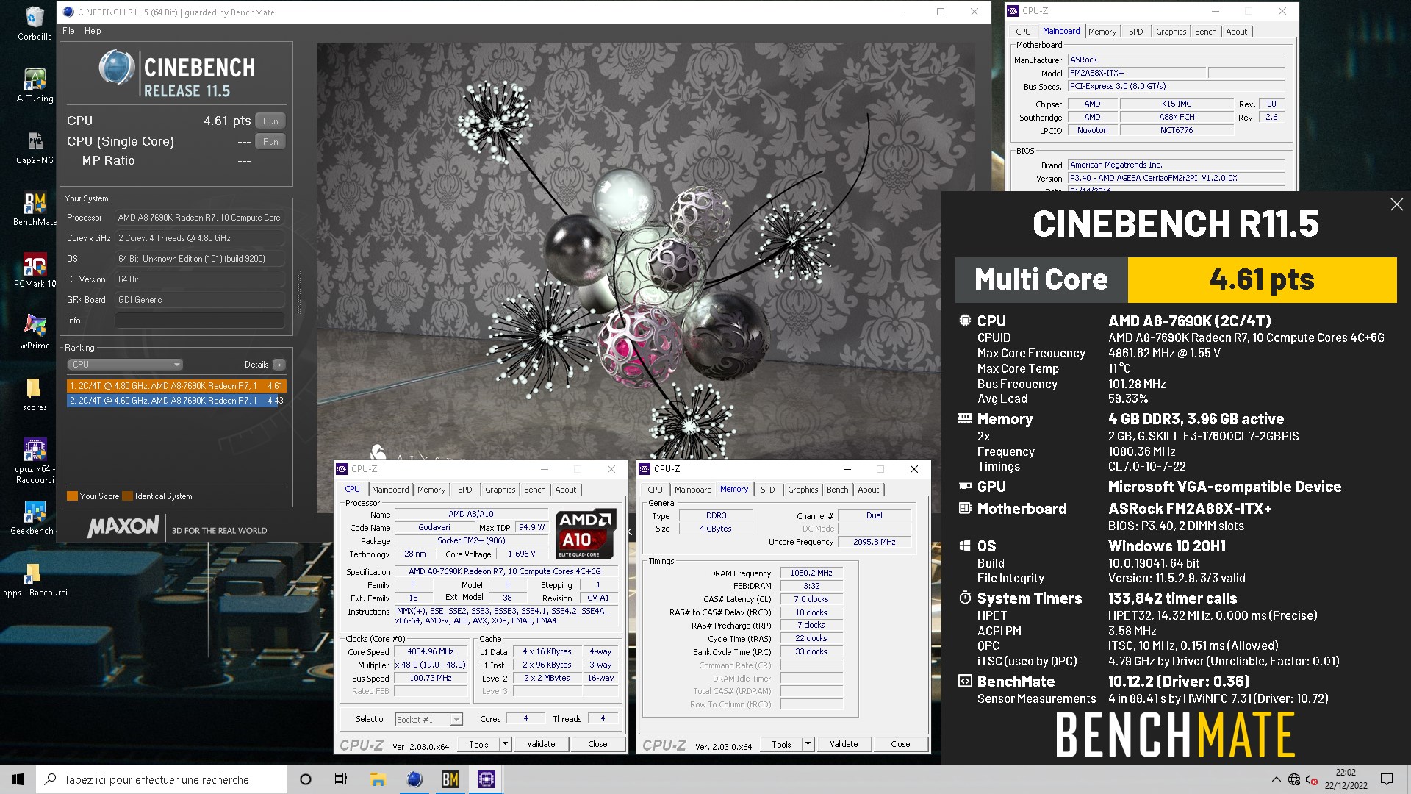Open the Windows Start menu
Screen dimensions: 1411x794
pyautogui.click(x=18, y=779)
